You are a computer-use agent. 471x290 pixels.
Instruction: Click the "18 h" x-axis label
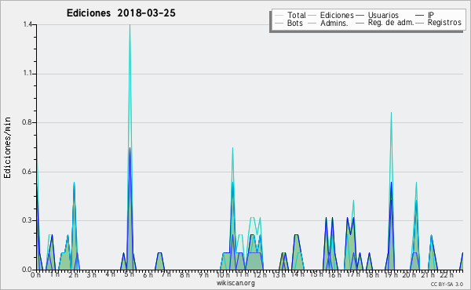point(372,274)
